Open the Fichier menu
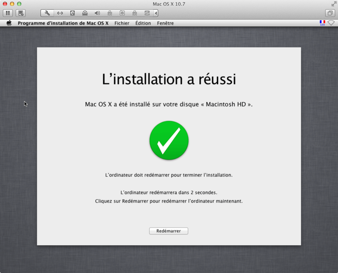This screenshot has width=338, height=273. tap(122, 23)
